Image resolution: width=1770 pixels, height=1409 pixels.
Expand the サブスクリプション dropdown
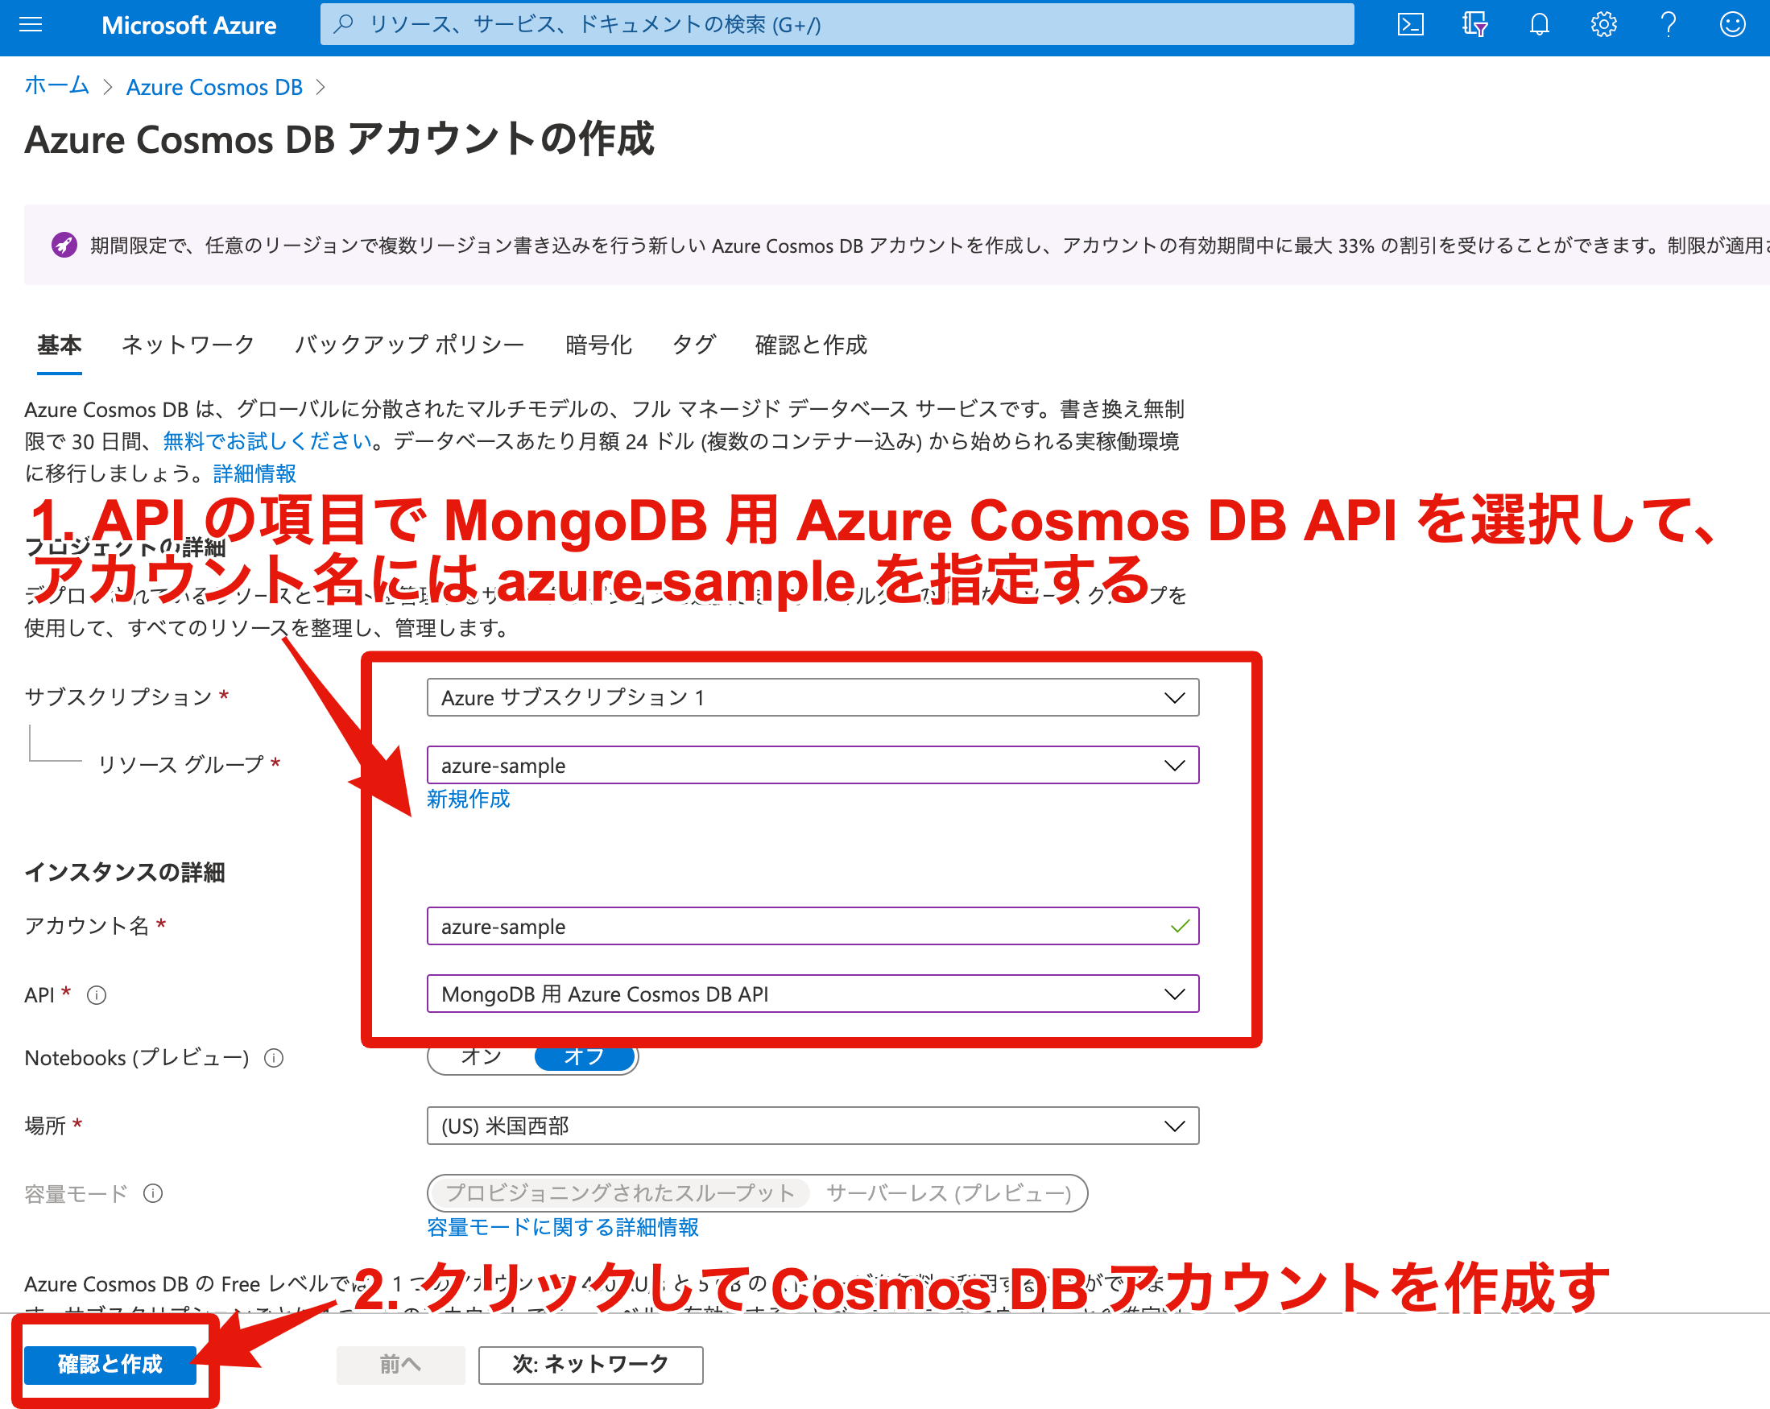812,697
